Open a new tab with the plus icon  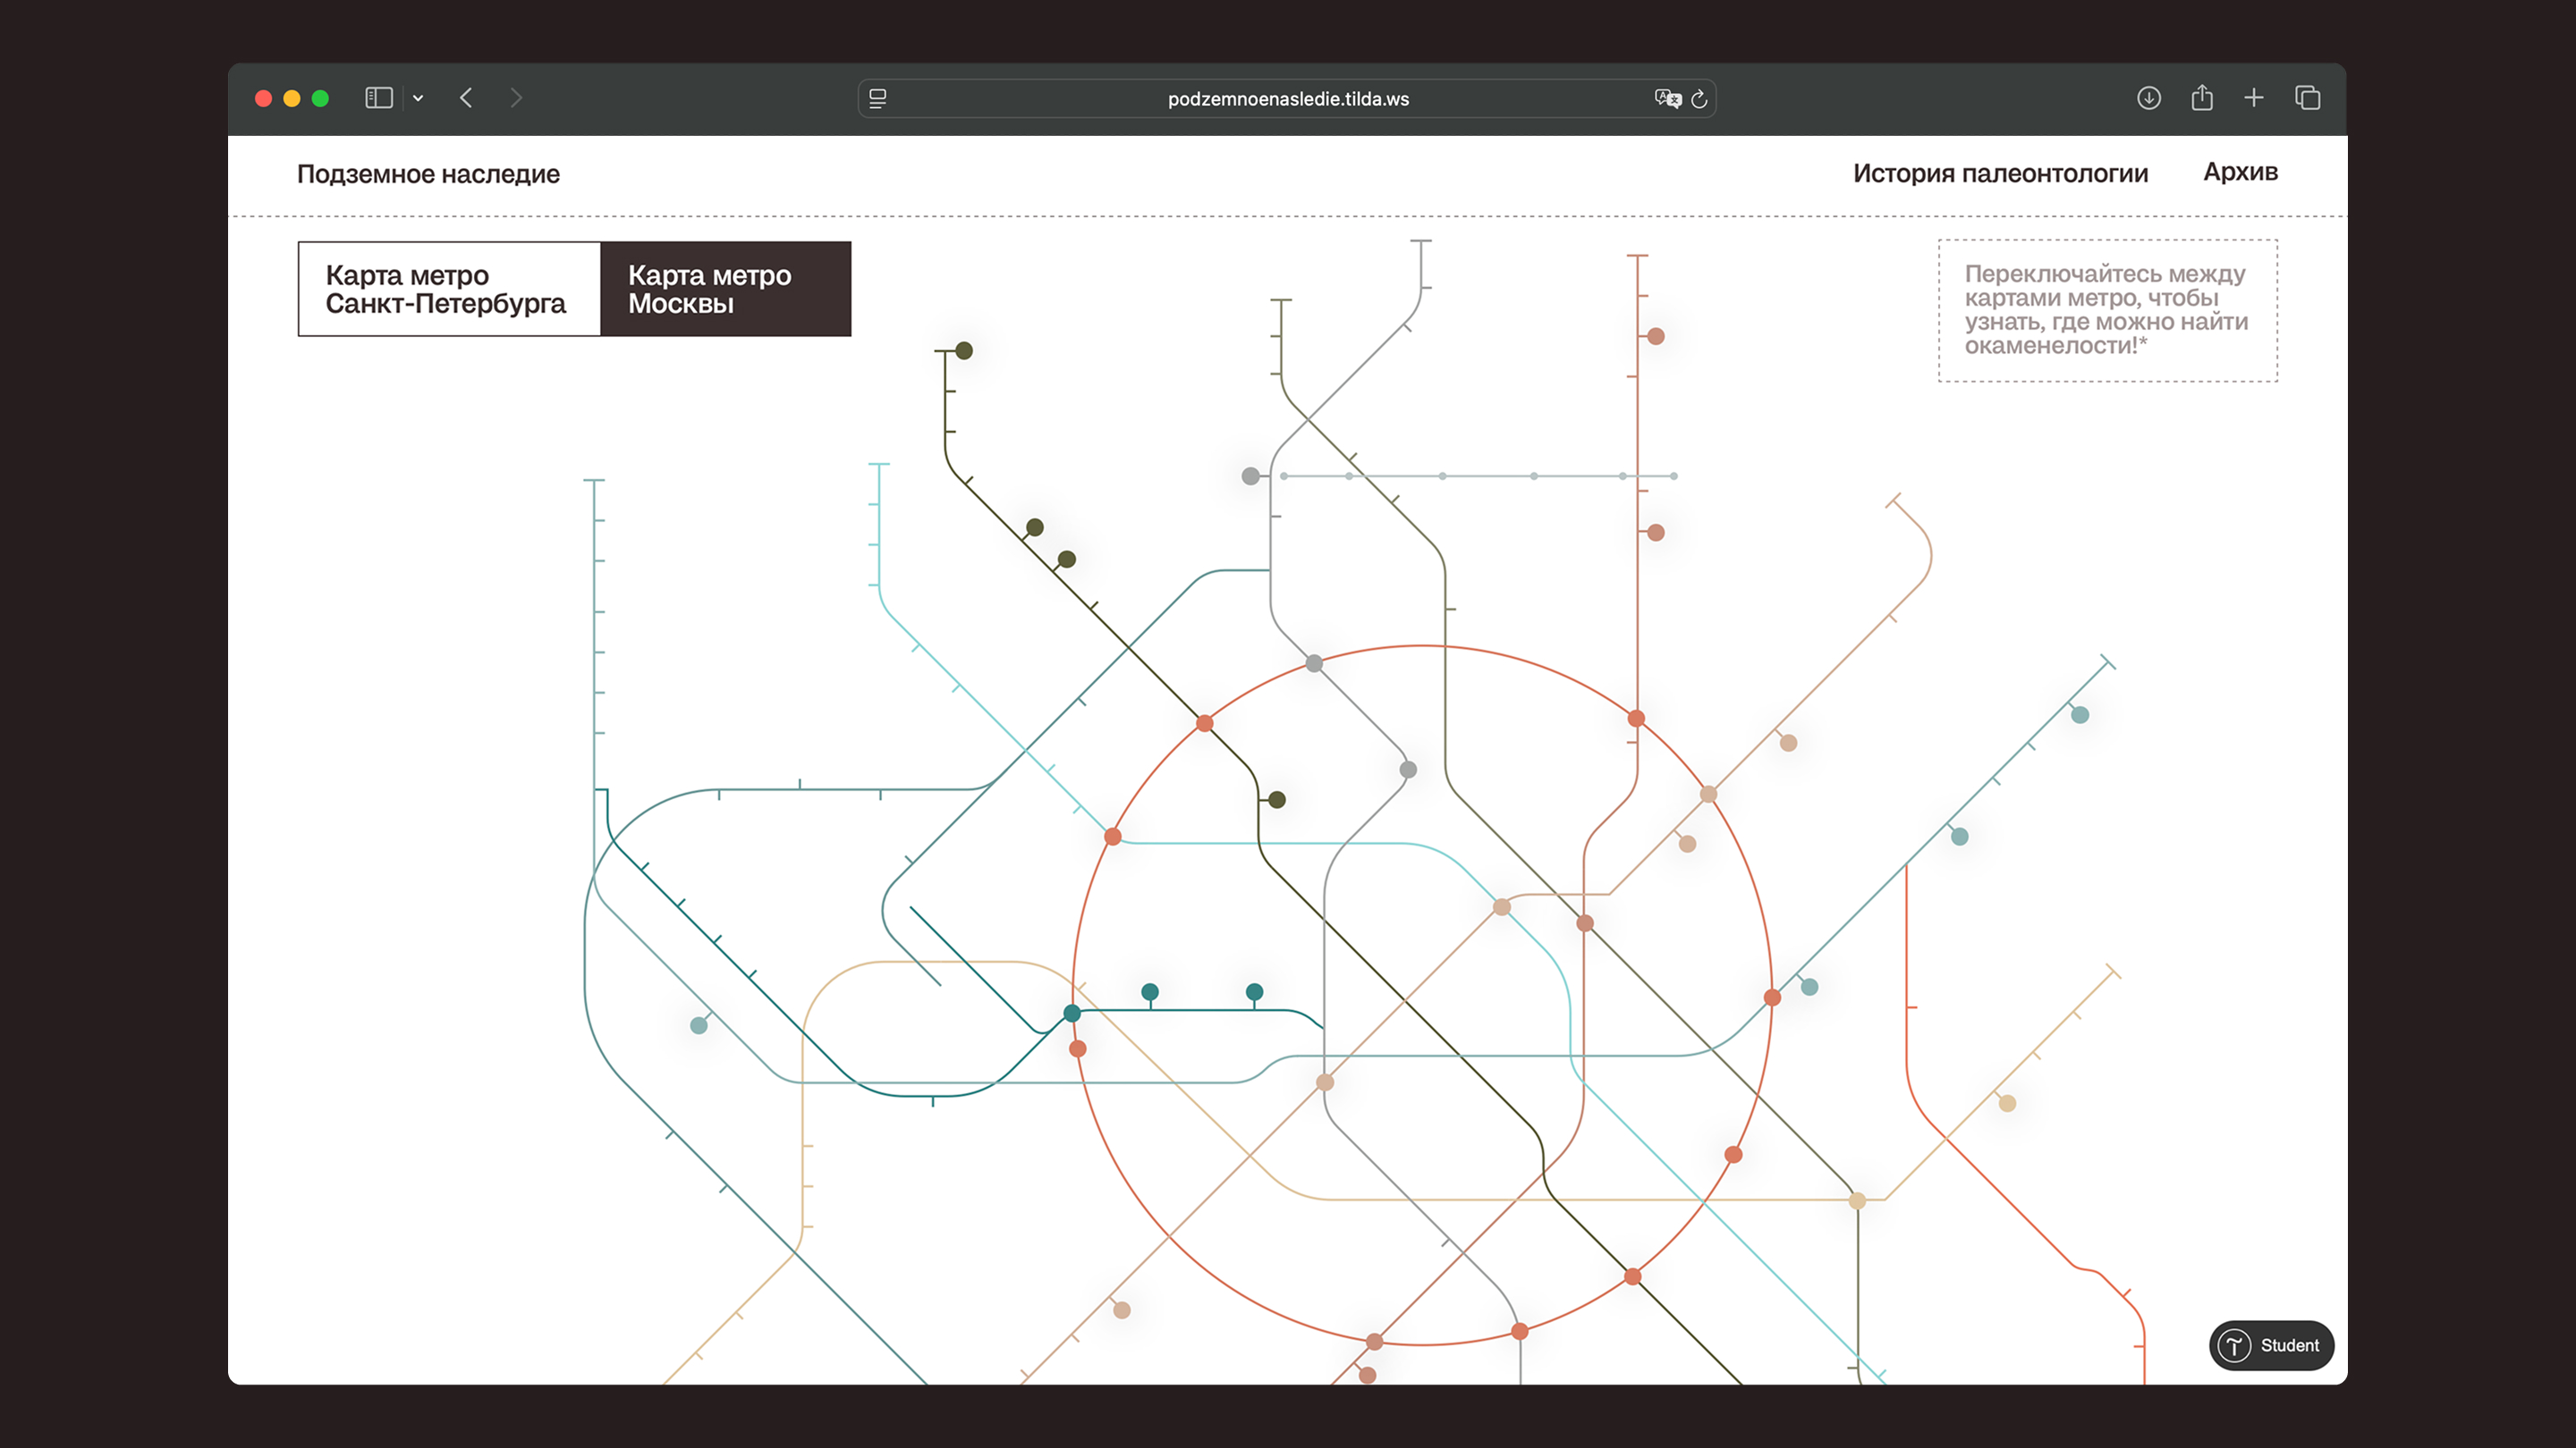2254,98
